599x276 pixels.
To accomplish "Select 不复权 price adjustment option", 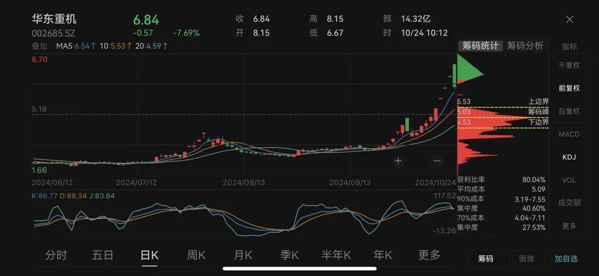I will [569, 65].
